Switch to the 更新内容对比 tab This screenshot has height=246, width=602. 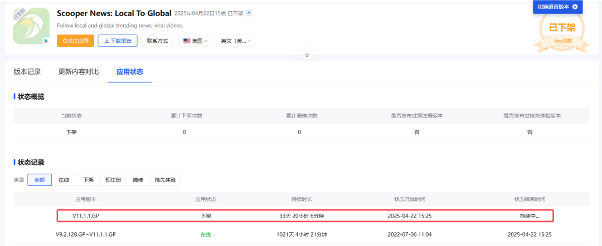(x=79, y=72)
